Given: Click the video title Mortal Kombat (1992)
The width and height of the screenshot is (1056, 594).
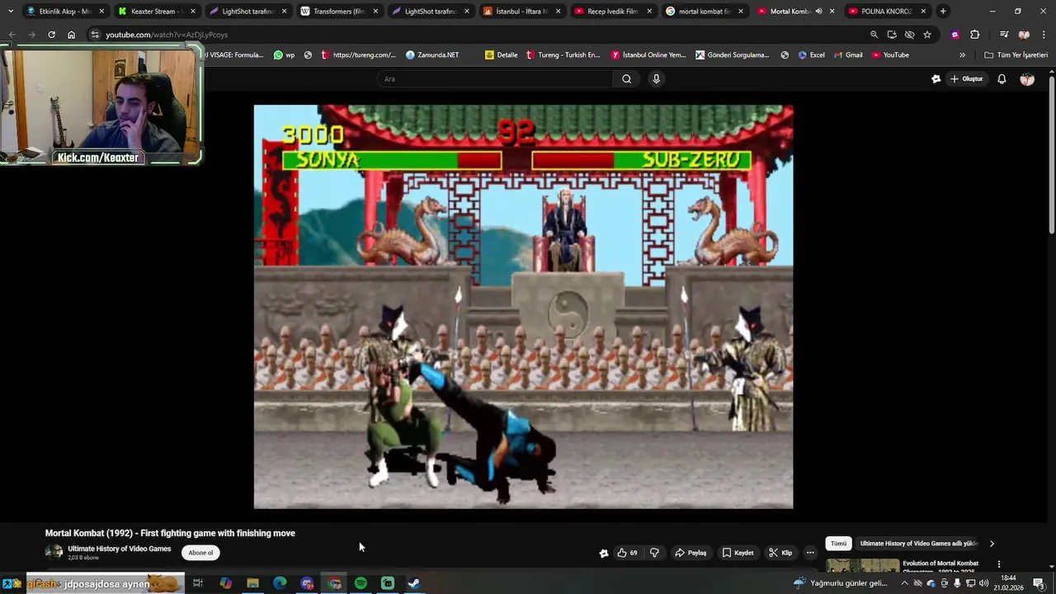Looking at the screenshot, I should click(170, 533).
